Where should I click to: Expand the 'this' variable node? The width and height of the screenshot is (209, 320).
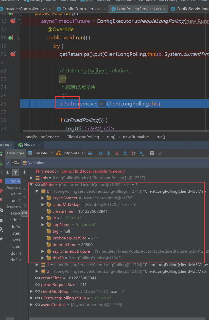click(x=31, y=178)
